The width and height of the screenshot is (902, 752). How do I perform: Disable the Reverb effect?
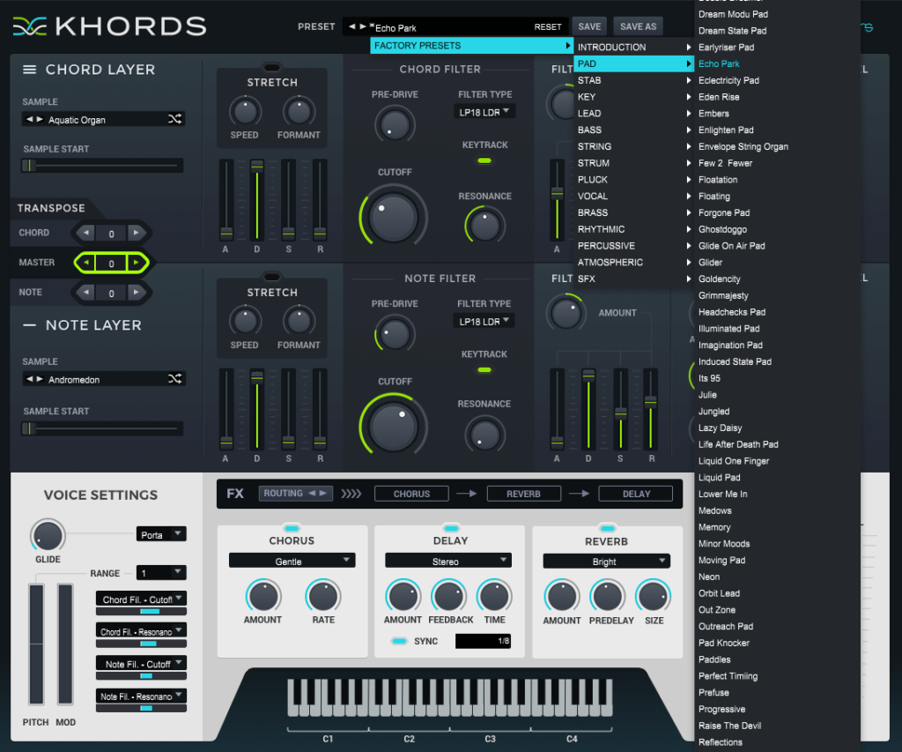pos(607,528)
